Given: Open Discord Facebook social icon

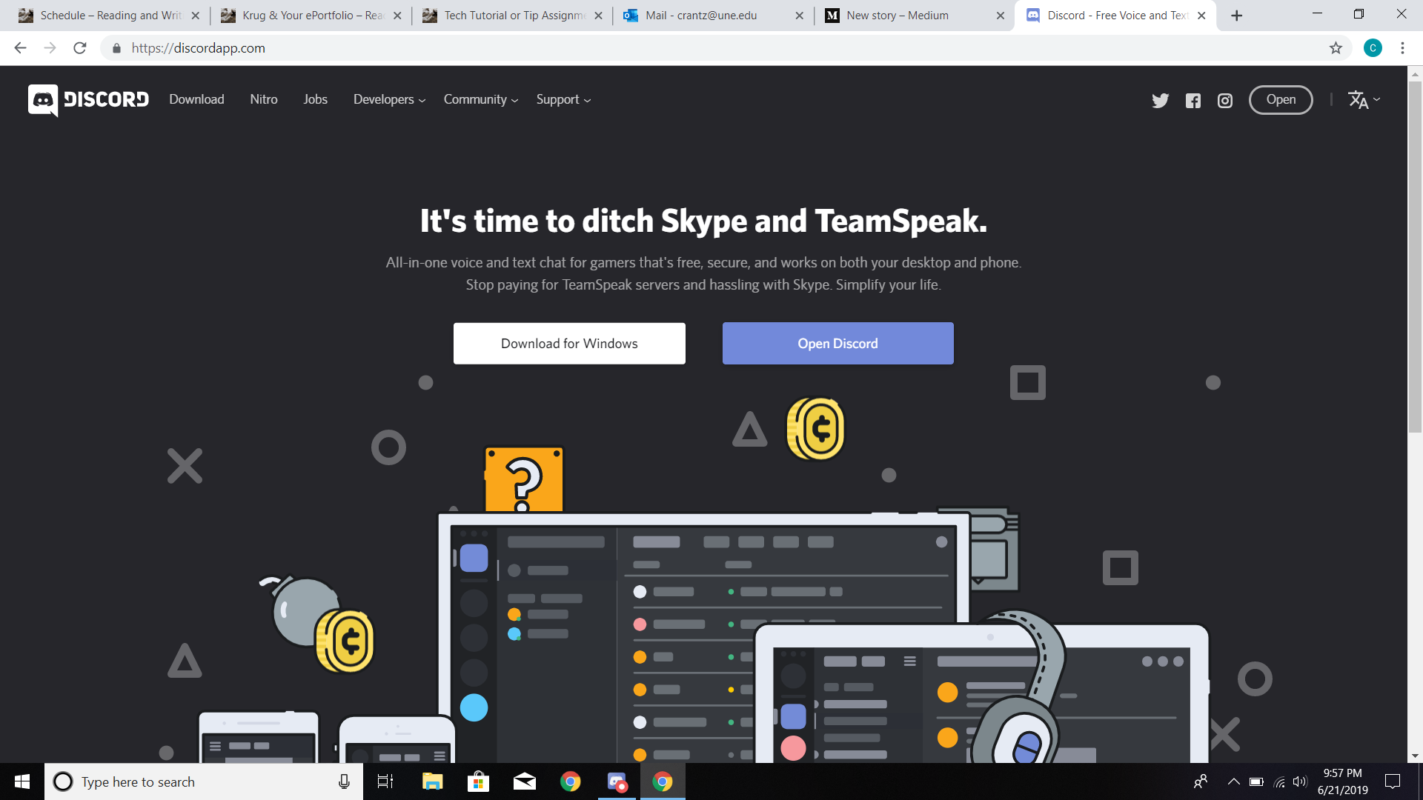Looking at the screenshot, I should pos(1193,100).
